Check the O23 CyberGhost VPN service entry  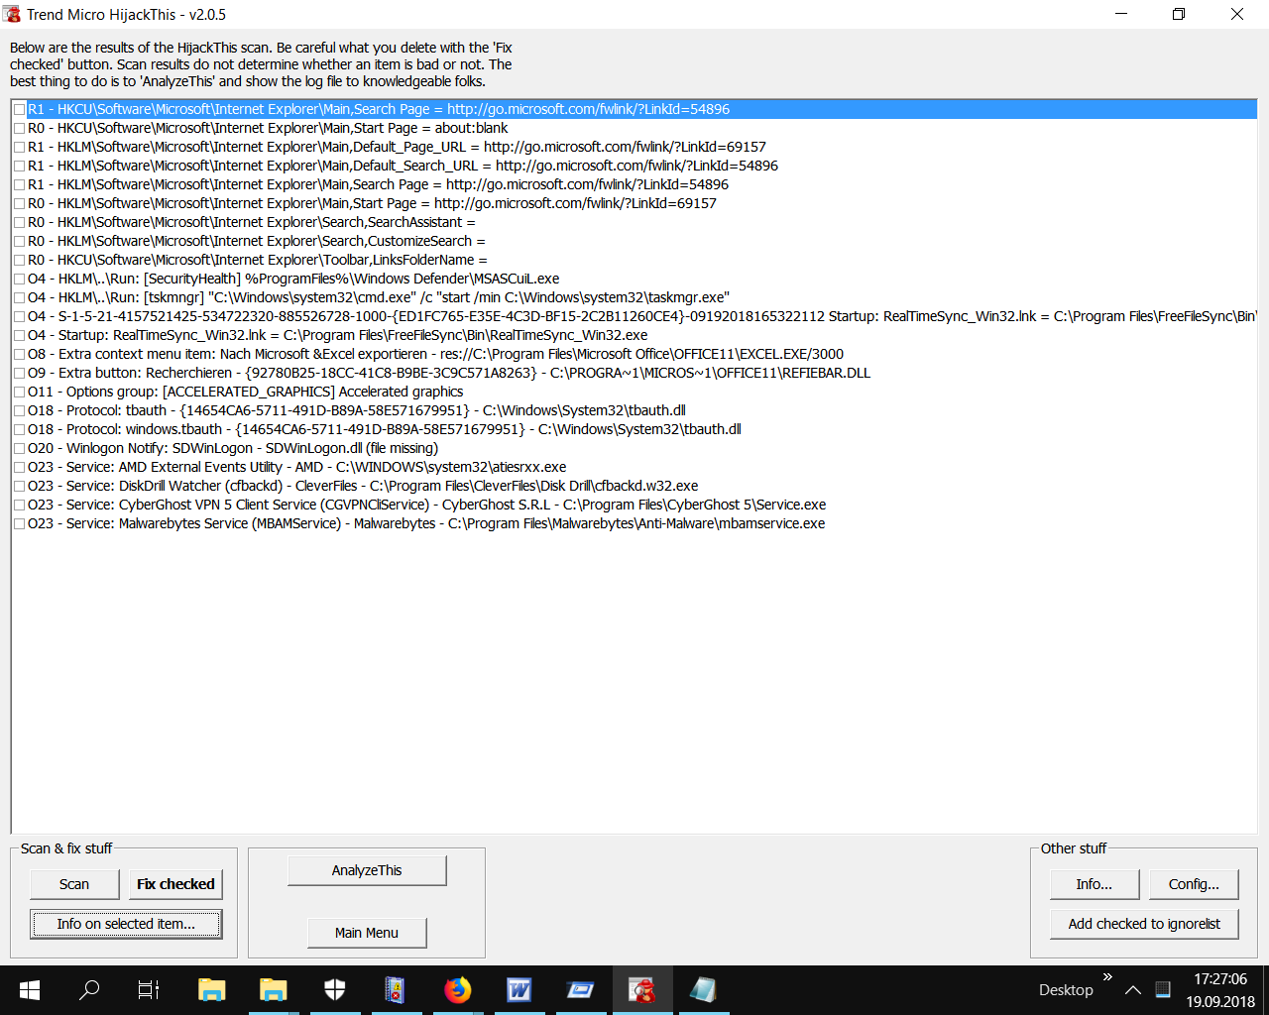pyautogui.click(x=19, y=505)
